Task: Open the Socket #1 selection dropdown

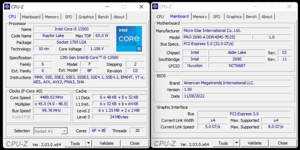Action: coord(50,131)
